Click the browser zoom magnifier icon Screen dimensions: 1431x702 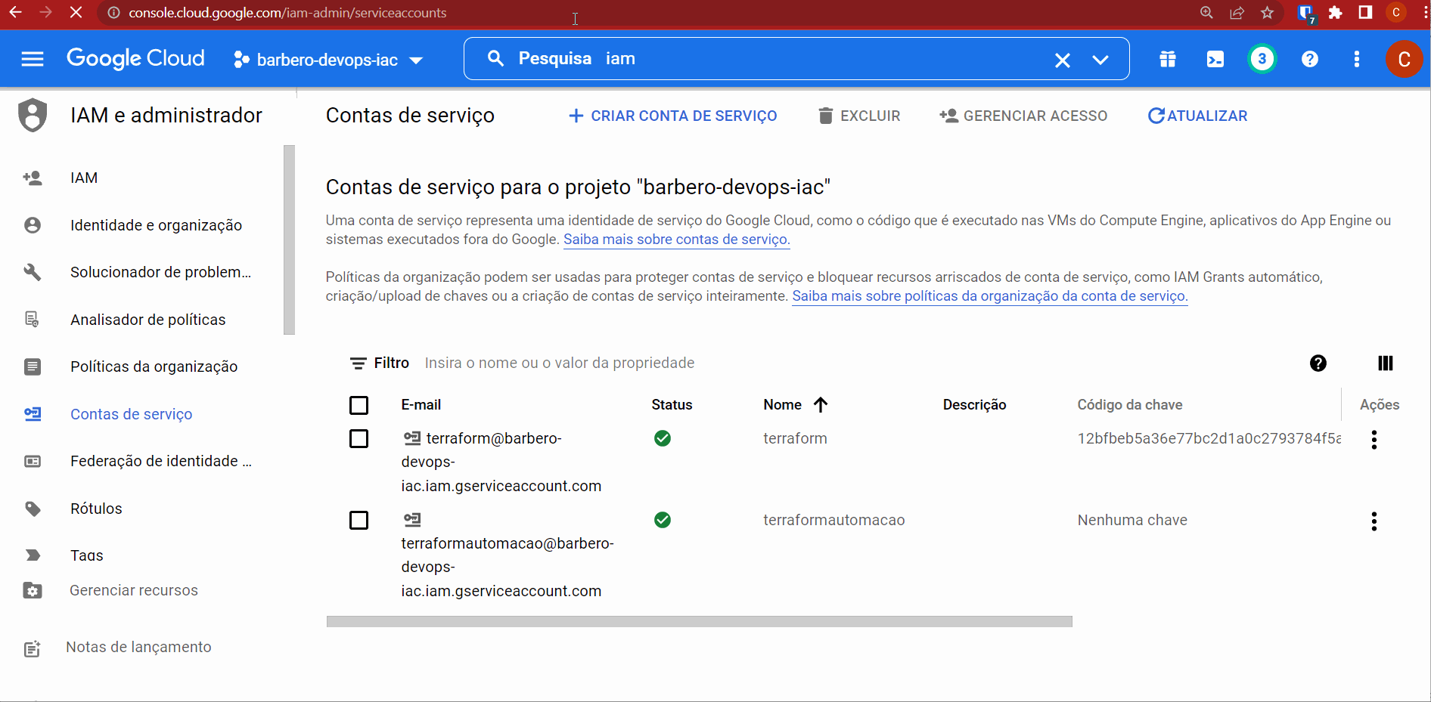coord(1206,13)
